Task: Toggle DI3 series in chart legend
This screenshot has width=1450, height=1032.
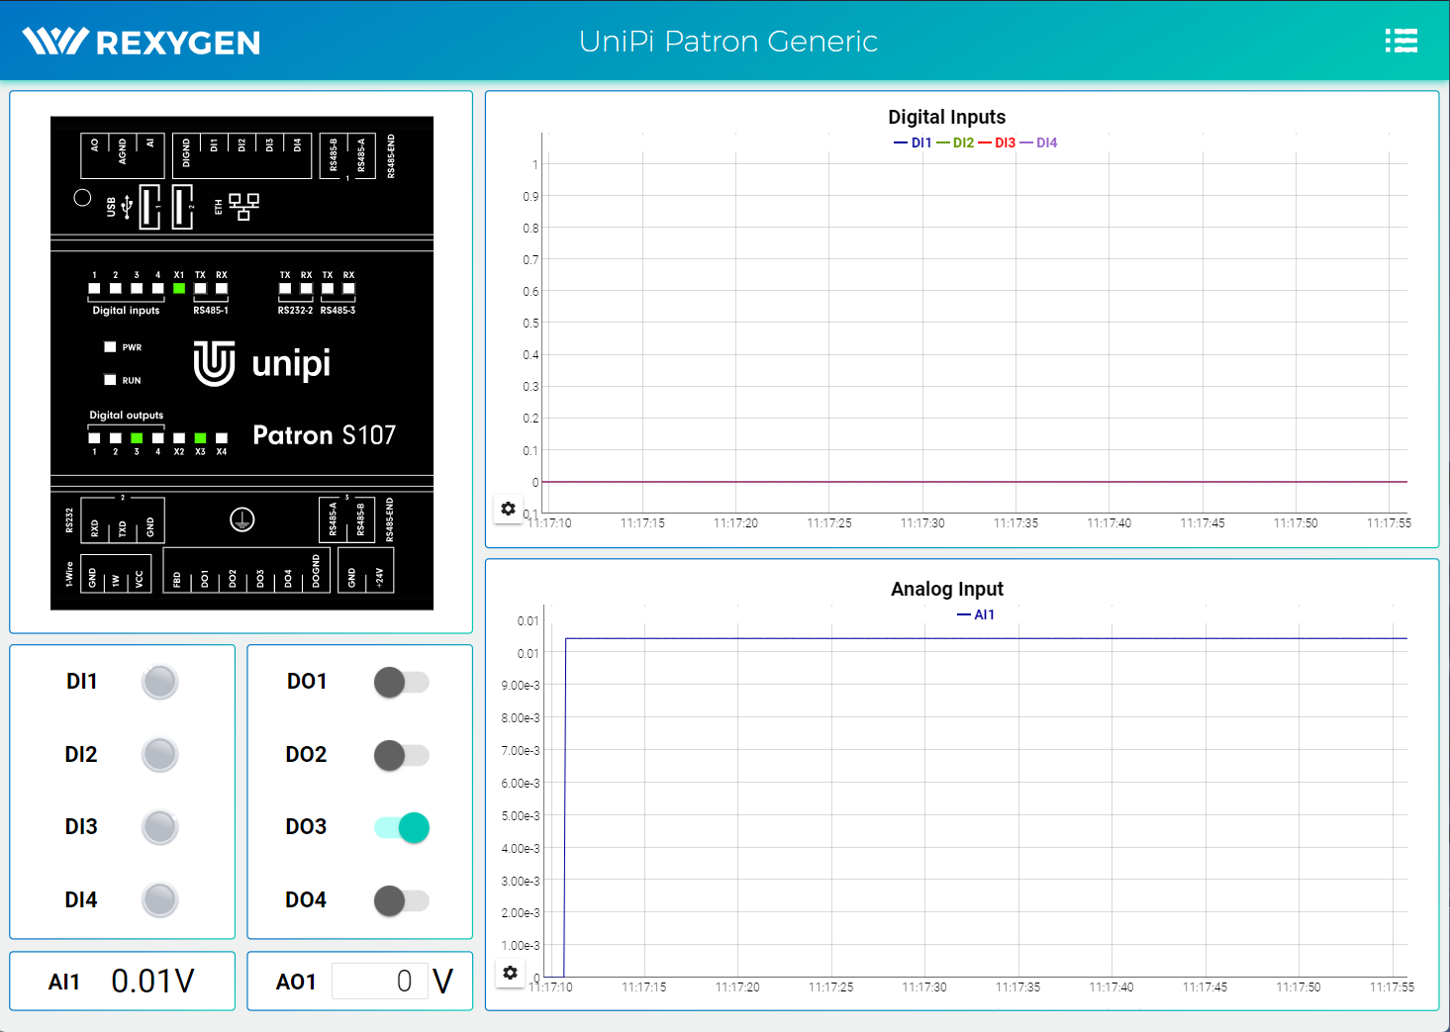Action: [x=997, y=142]
